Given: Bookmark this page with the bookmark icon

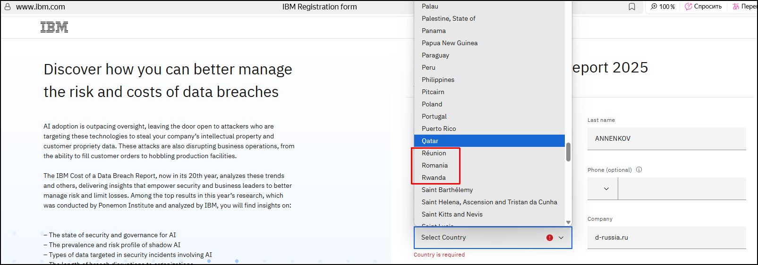Looking at the screenshot, I should click(x=632, y=7).
